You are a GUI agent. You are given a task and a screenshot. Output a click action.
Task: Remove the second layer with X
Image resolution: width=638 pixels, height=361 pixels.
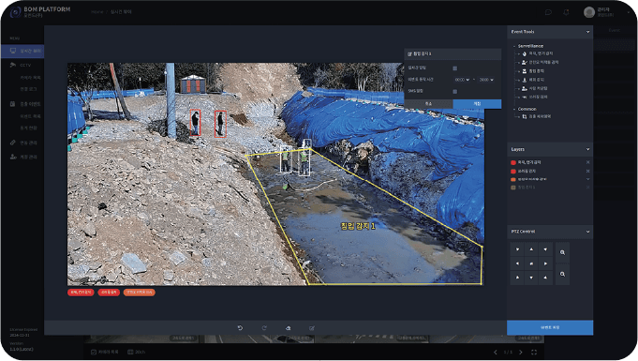[587, 172]
